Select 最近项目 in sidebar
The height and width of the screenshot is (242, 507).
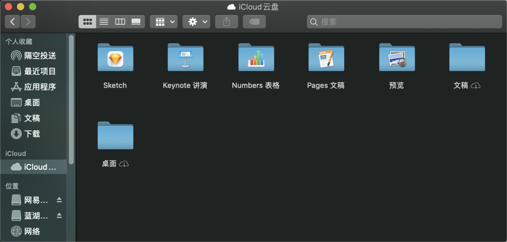34,71
